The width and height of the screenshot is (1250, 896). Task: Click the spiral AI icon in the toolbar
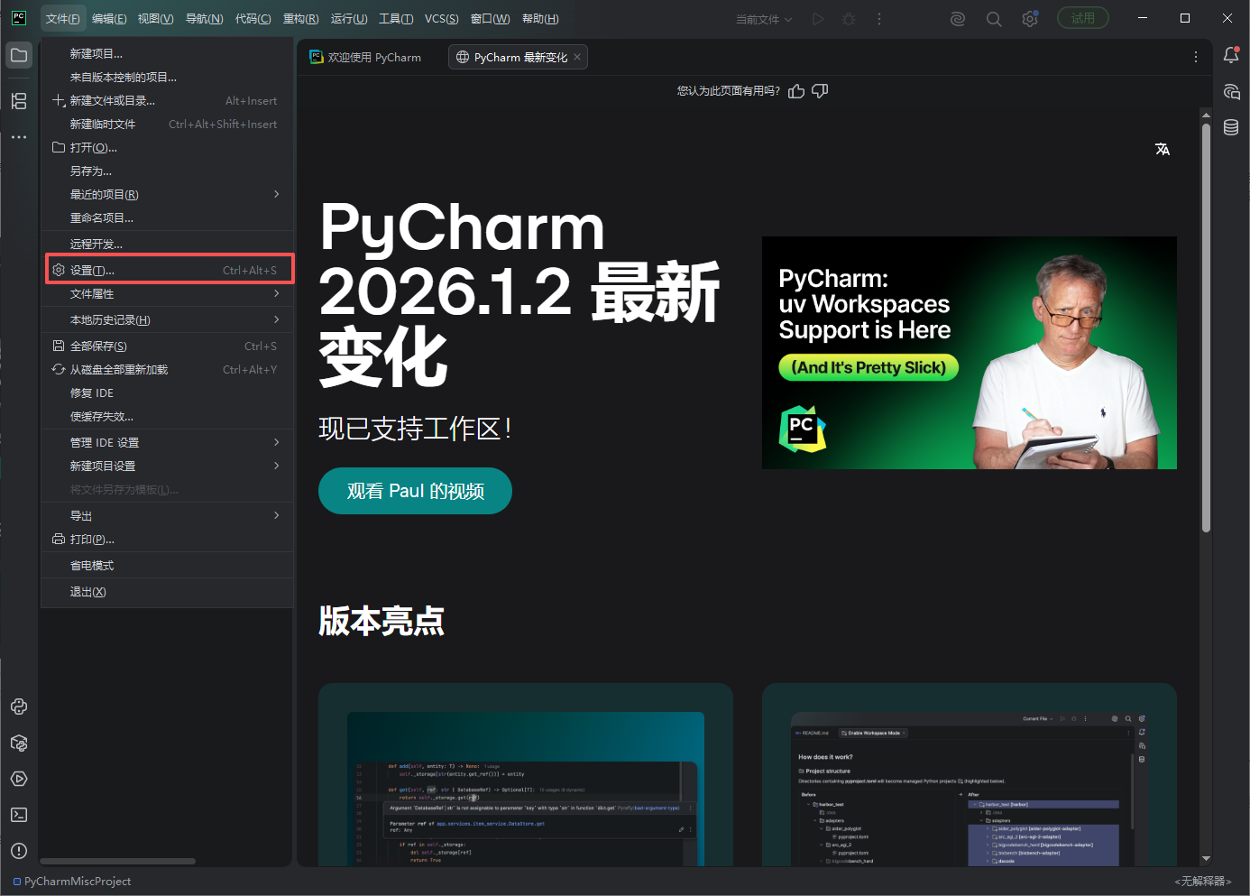(x=958, y=19)
